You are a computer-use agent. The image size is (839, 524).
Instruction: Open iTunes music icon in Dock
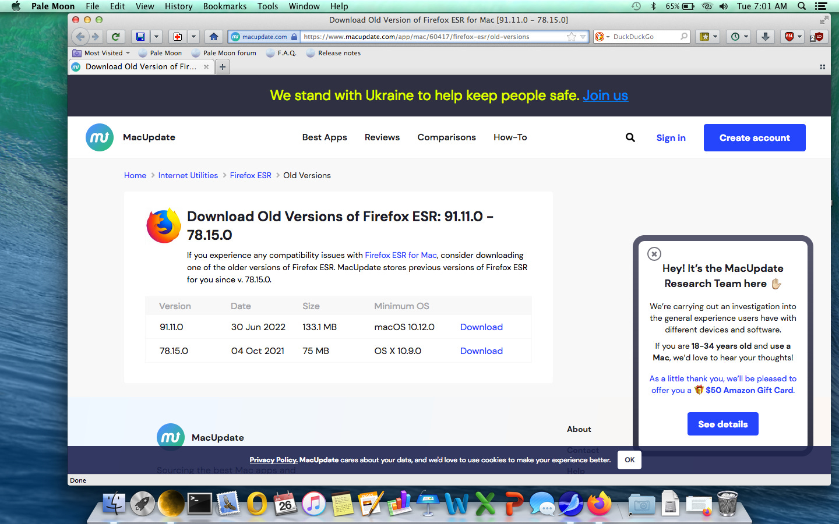[314, 504]
